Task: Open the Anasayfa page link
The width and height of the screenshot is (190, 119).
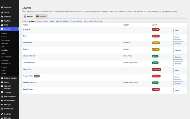Action: (x=26, y=29)
